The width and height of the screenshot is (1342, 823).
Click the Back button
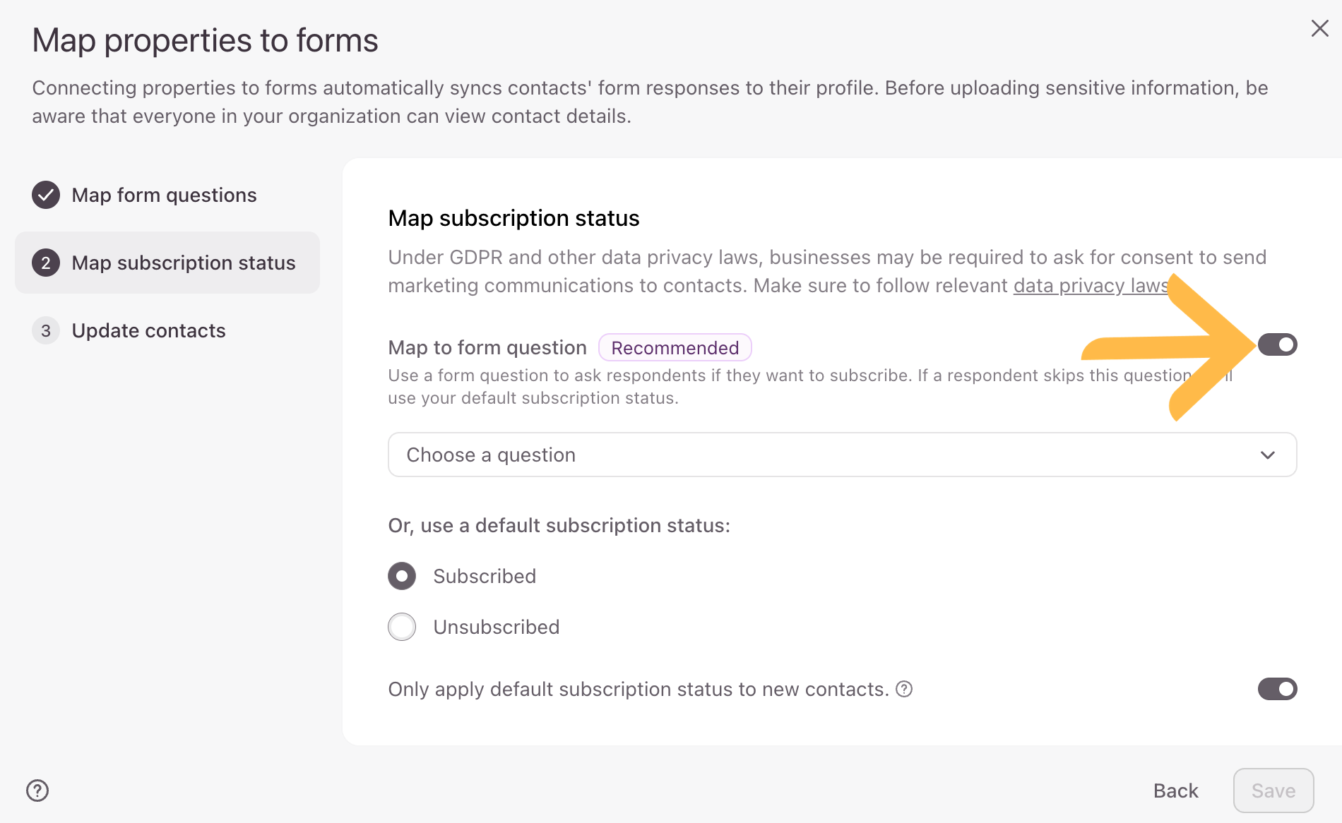[1175, 791]
